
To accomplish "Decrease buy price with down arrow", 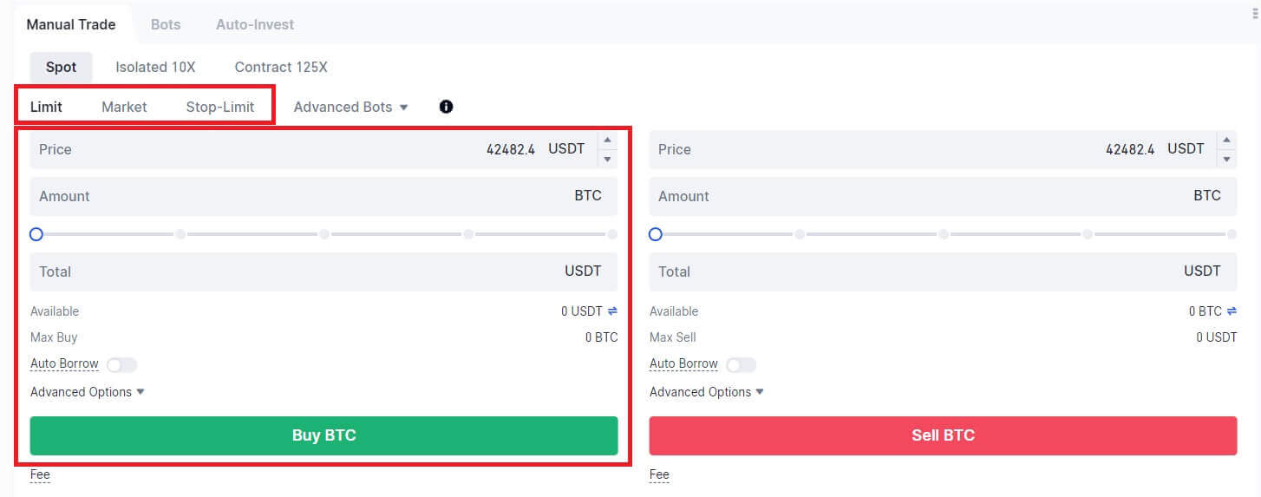I will [x=607, y=159].
